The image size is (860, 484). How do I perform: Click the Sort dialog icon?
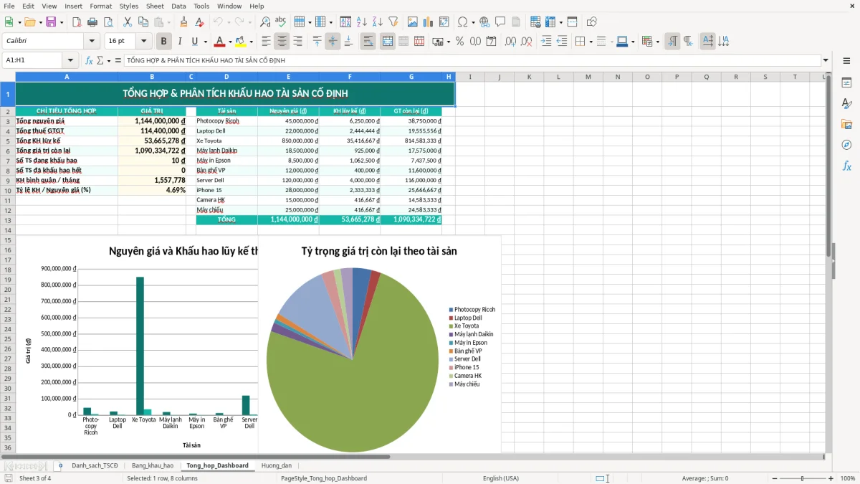point(345,22)
